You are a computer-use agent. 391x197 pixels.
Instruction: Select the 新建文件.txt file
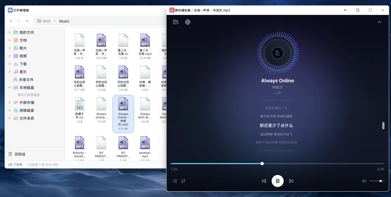[79, 108]
